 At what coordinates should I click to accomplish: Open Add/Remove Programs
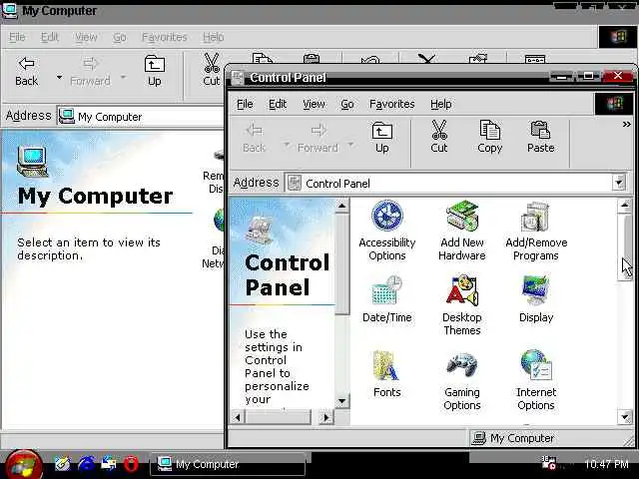coord(536,231)
